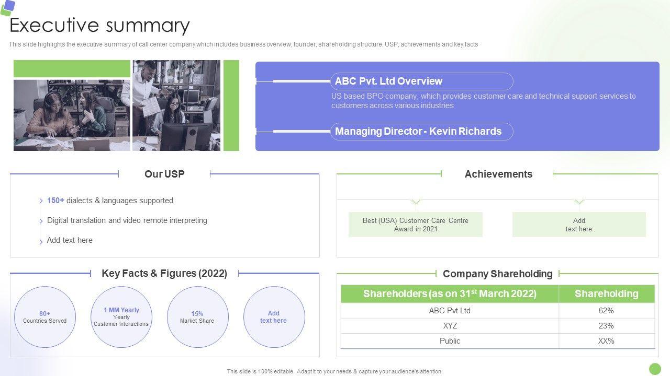Click the slide description text under the title

243,44
